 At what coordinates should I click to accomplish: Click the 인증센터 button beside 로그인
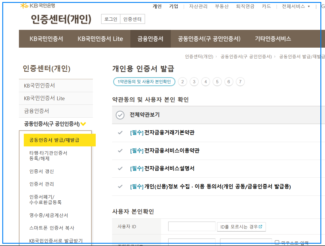tap(132, 19)
